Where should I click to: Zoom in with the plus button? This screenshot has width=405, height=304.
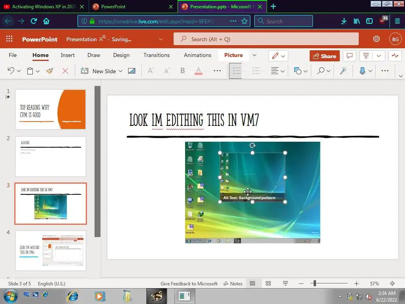356,283
